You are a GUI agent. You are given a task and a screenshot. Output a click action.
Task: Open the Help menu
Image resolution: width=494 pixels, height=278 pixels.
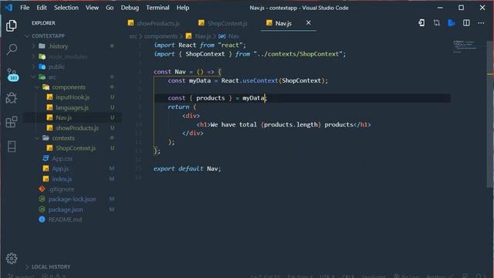pos(183,8)
